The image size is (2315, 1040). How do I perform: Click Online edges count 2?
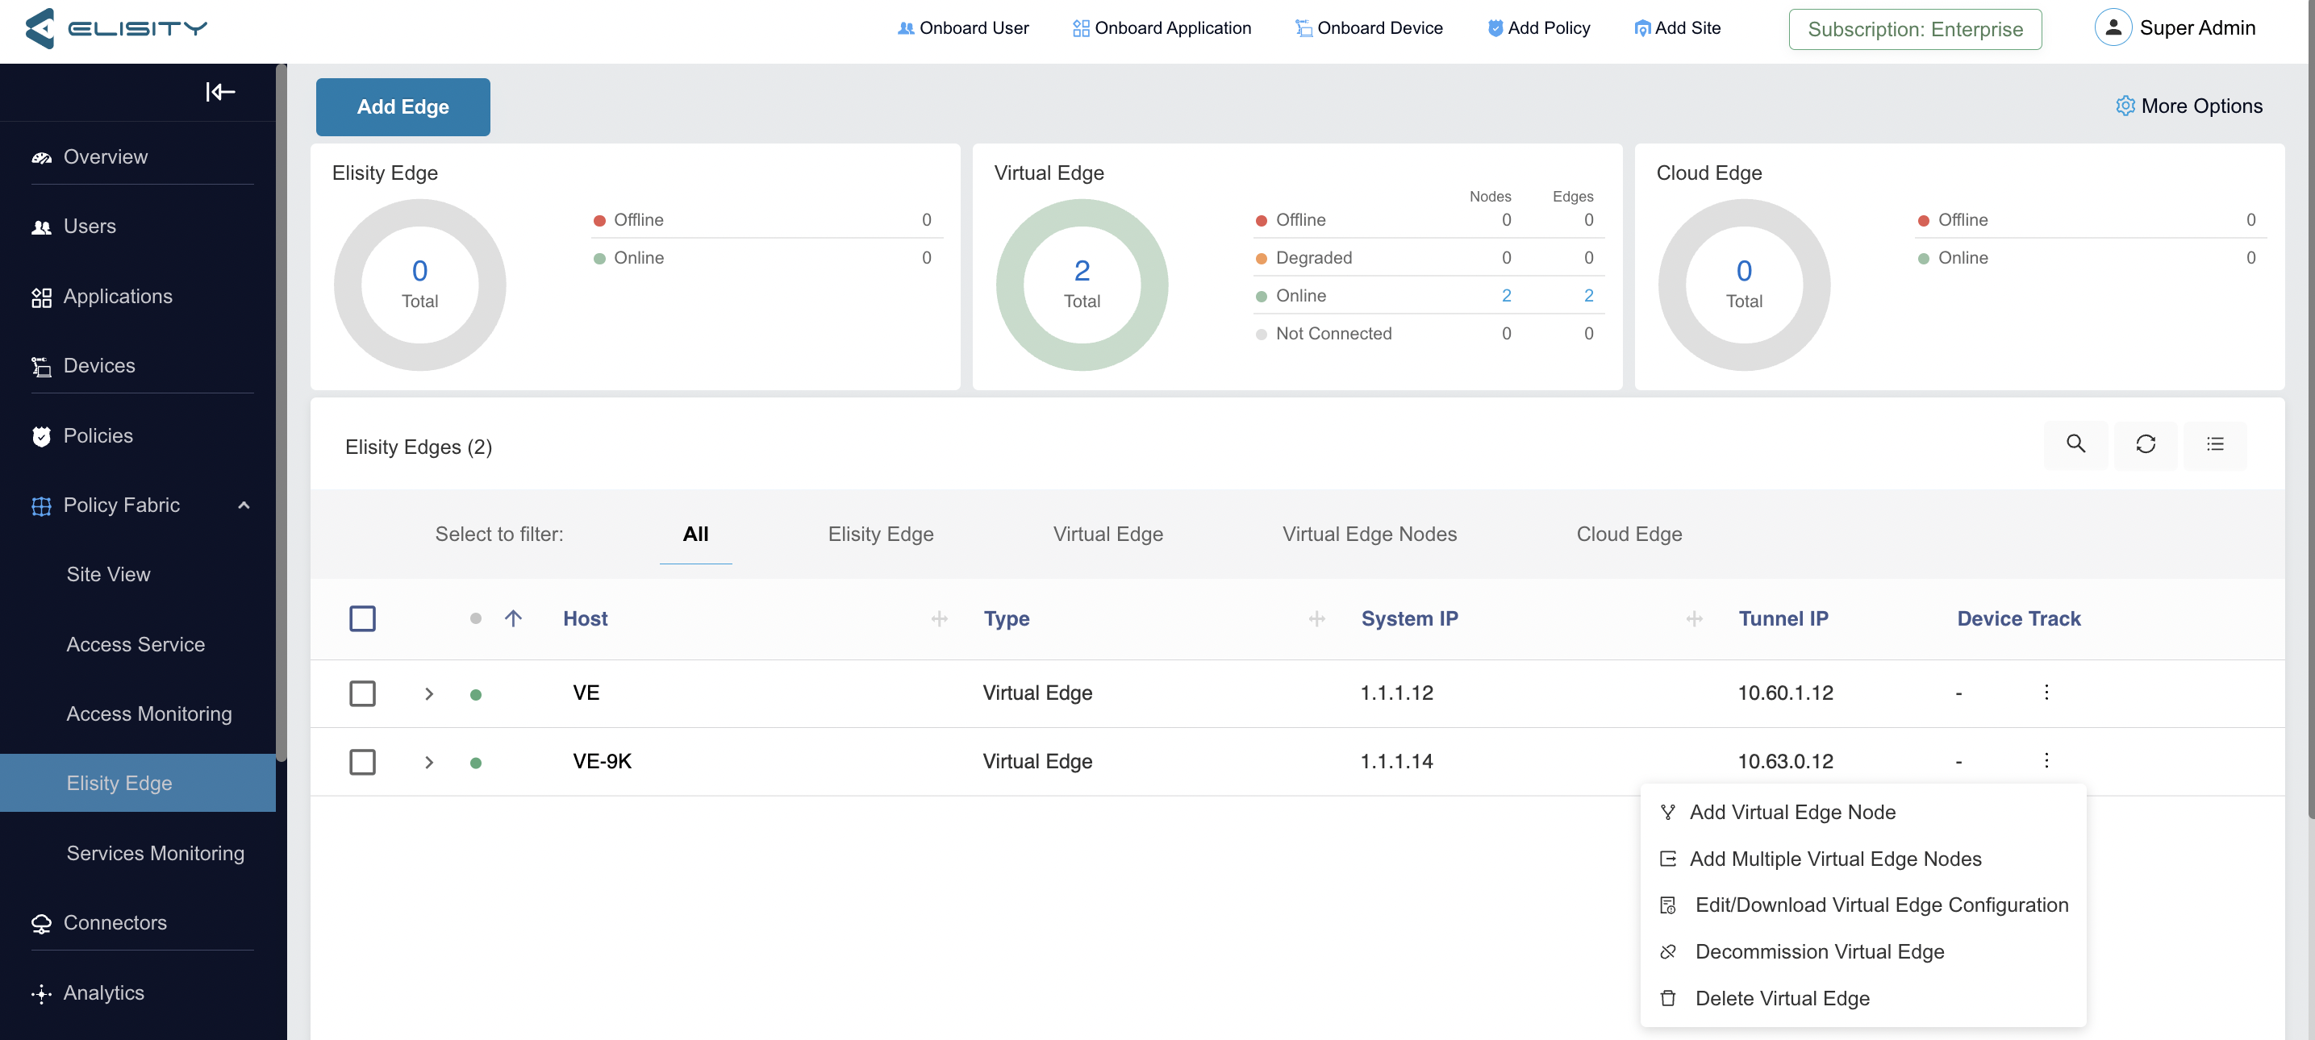pyautogui.click(x=1589, y=296)
